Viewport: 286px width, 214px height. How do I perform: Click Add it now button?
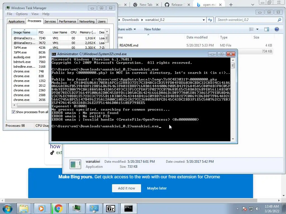point(127,188)
